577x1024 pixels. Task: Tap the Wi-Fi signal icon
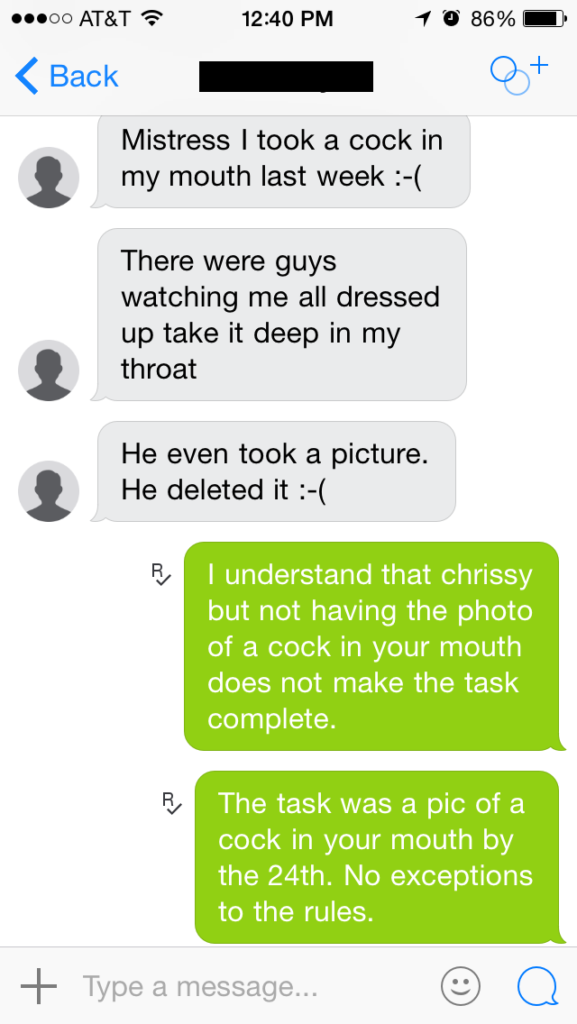click(151, 19)
